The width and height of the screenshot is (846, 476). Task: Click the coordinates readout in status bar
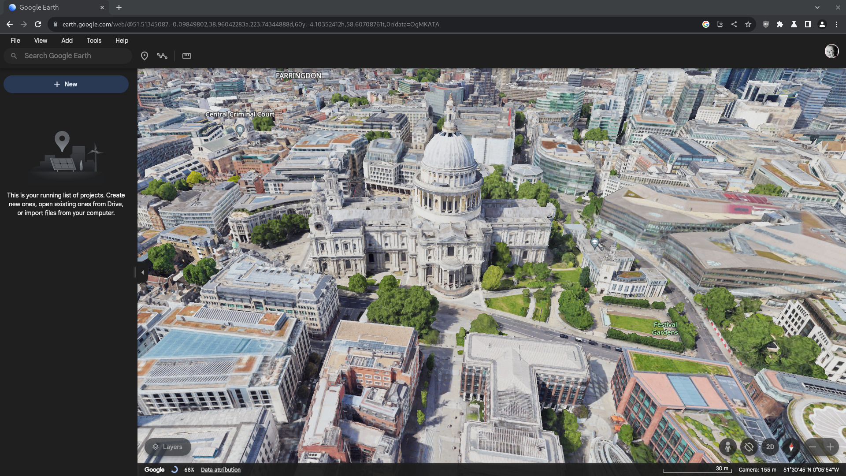coord(811,470)
